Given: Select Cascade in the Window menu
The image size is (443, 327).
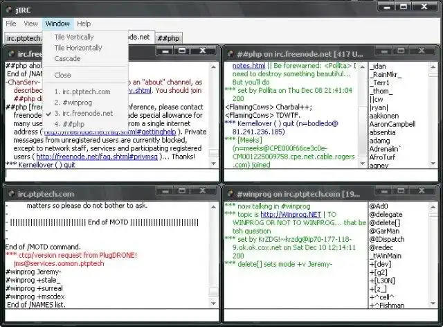Looking at the screenshot, I should coord(67,59).
